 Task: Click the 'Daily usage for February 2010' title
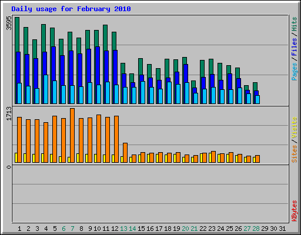point(71,9)
